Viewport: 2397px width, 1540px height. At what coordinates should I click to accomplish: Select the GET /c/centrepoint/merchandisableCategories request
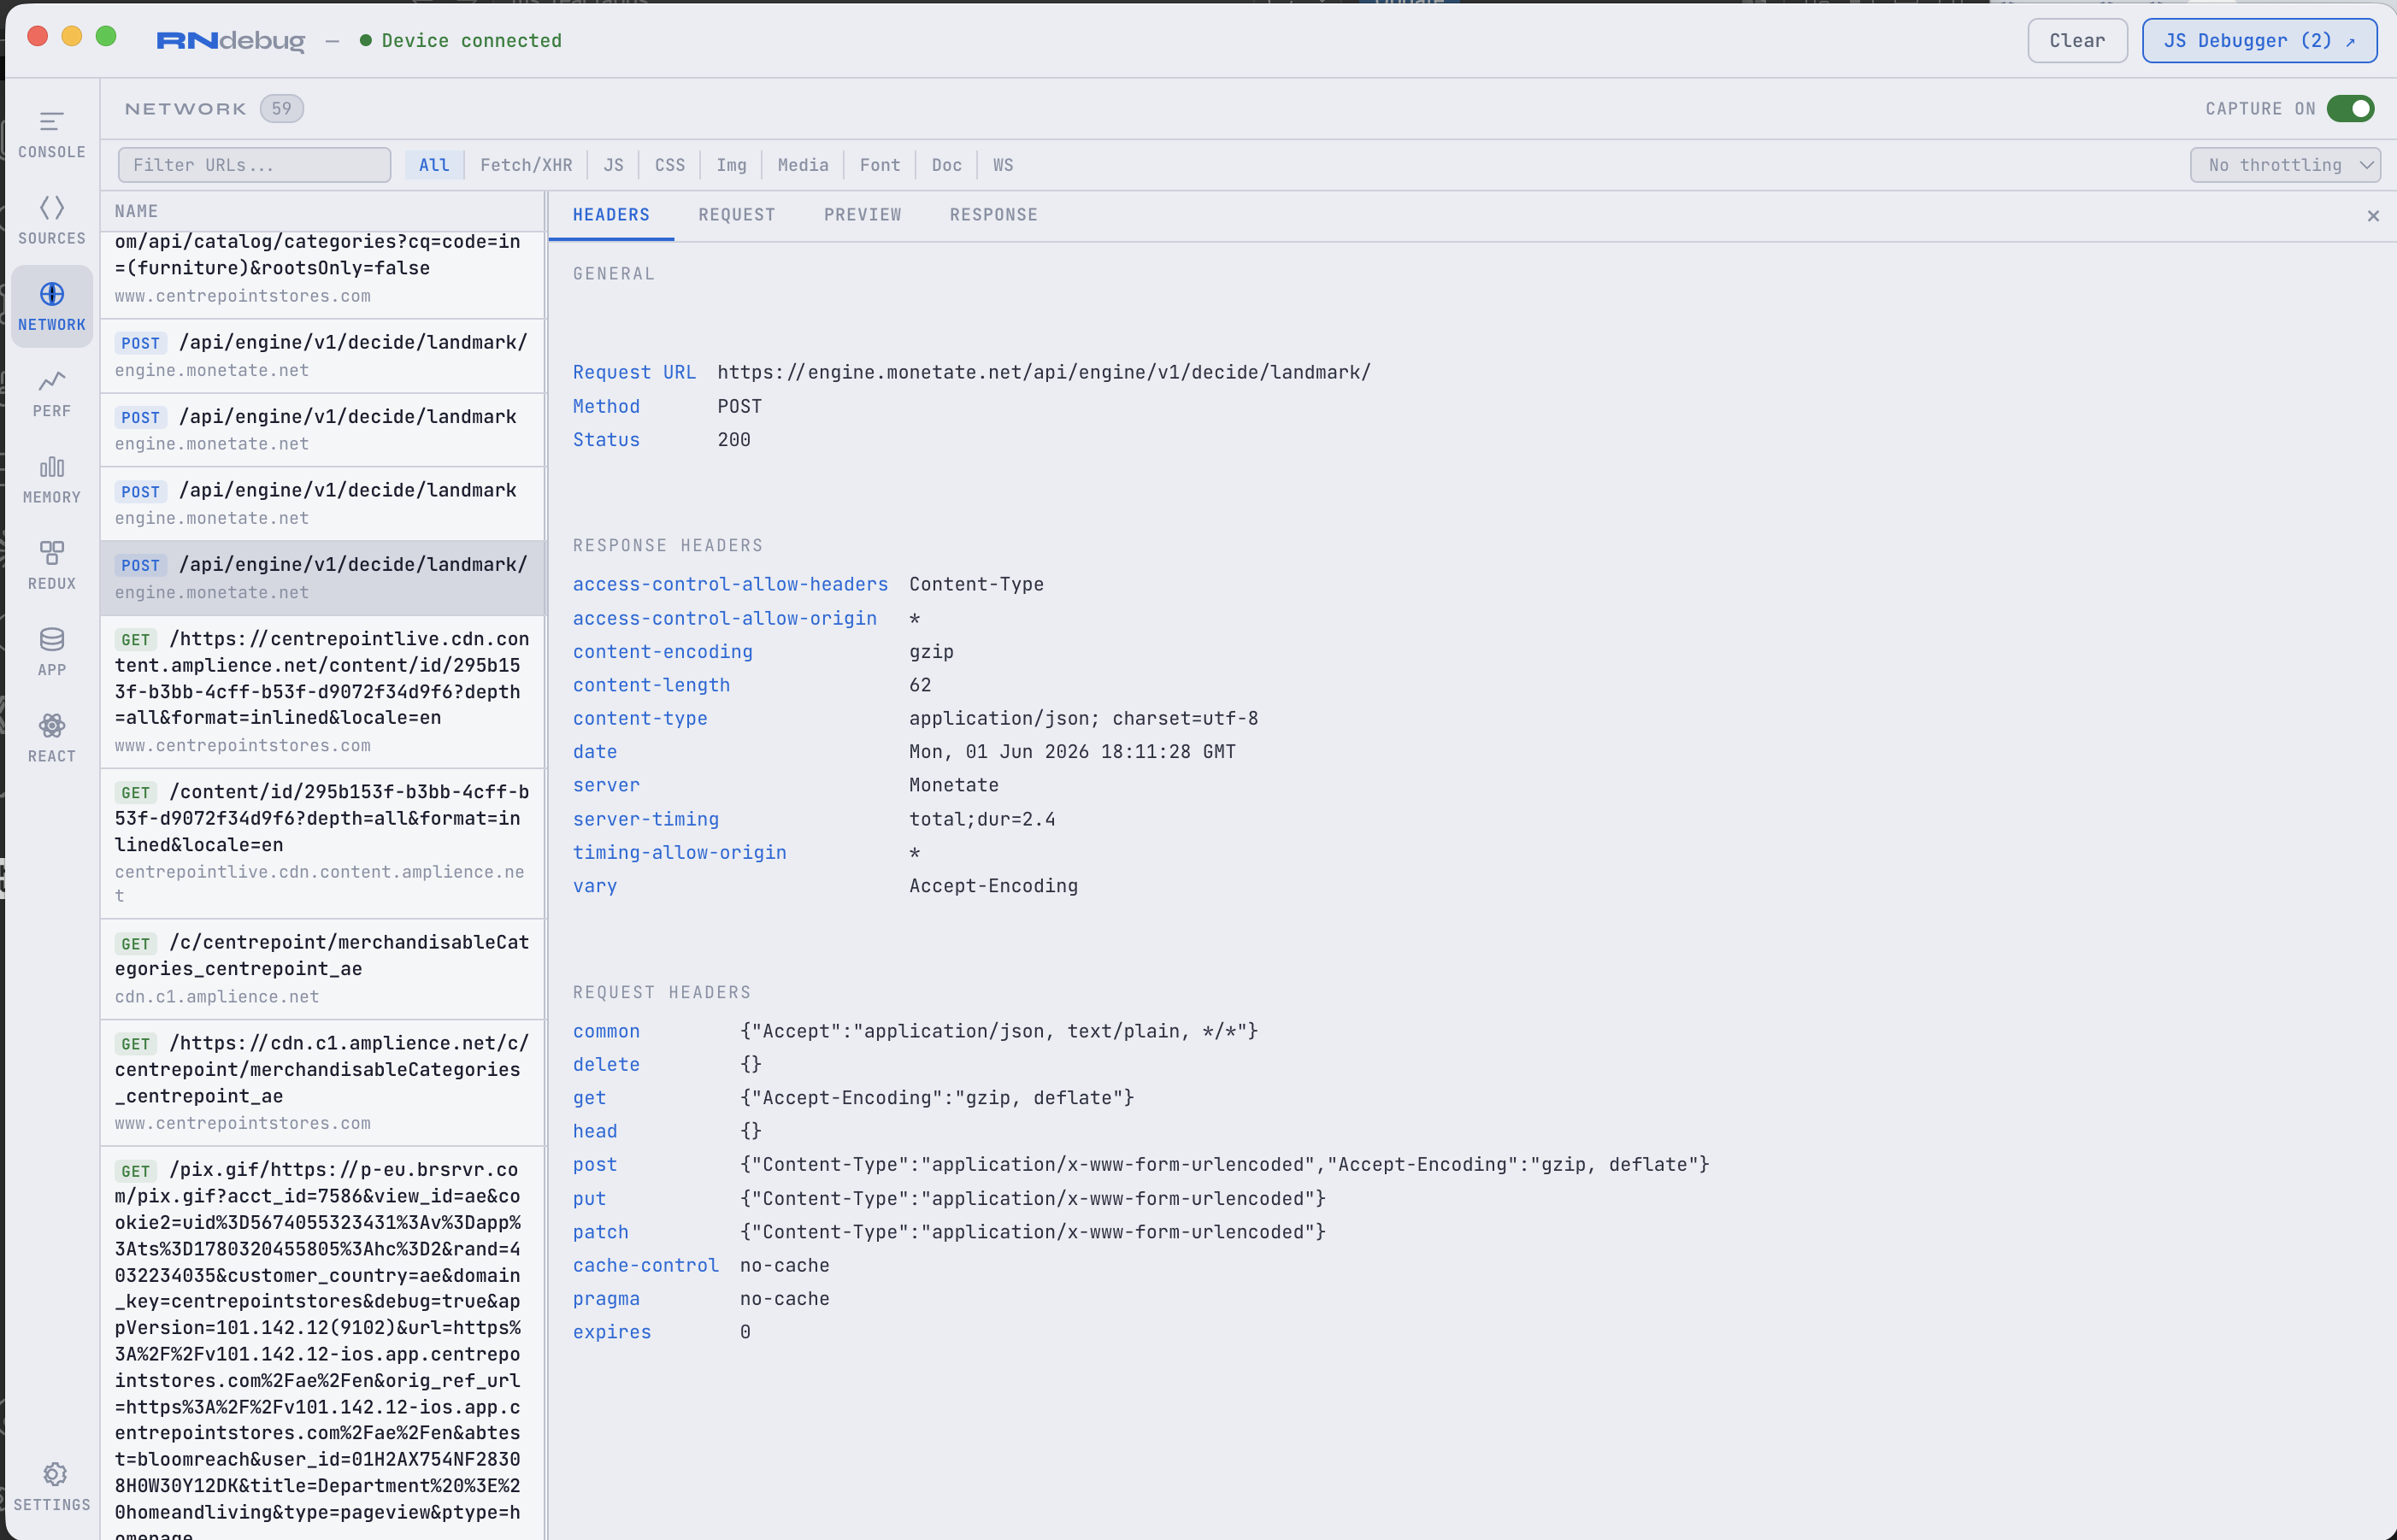pos(323,969)
